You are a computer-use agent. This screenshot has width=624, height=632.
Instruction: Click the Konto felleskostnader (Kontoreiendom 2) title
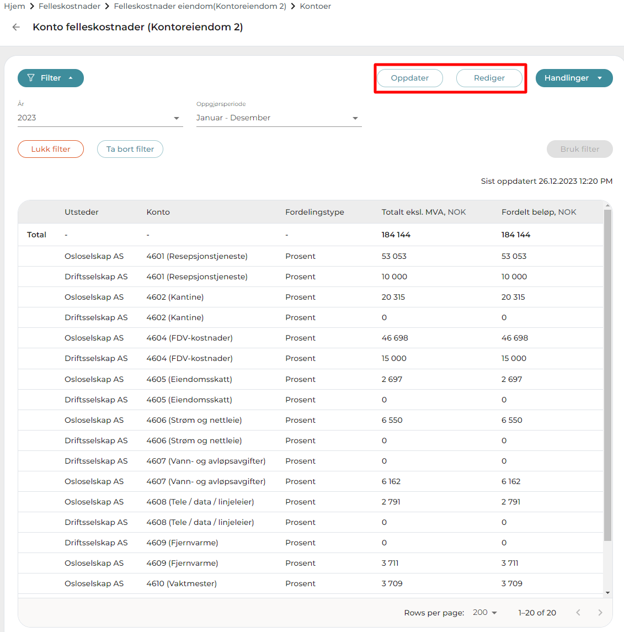(138, 27)
